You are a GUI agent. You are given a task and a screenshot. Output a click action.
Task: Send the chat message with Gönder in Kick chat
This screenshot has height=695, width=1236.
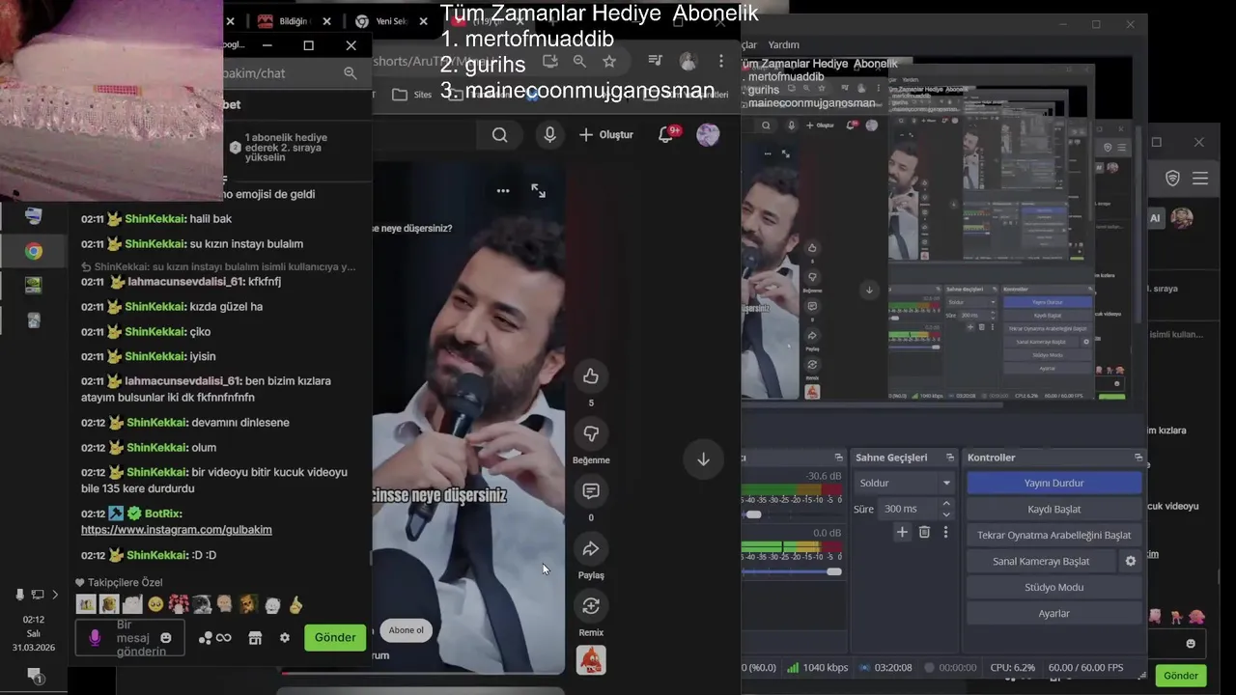click(x=335, y=638)
